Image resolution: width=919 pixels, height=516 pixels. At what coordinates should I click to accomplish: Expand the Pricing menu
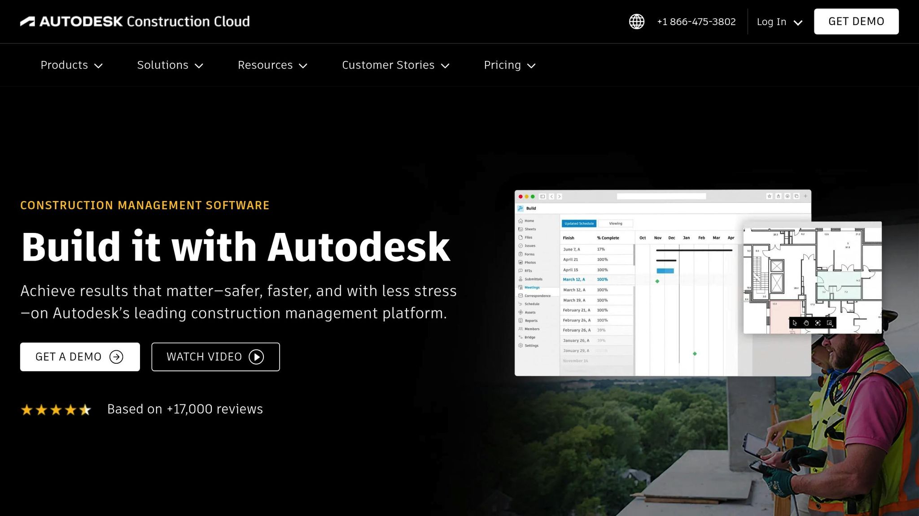510,65
